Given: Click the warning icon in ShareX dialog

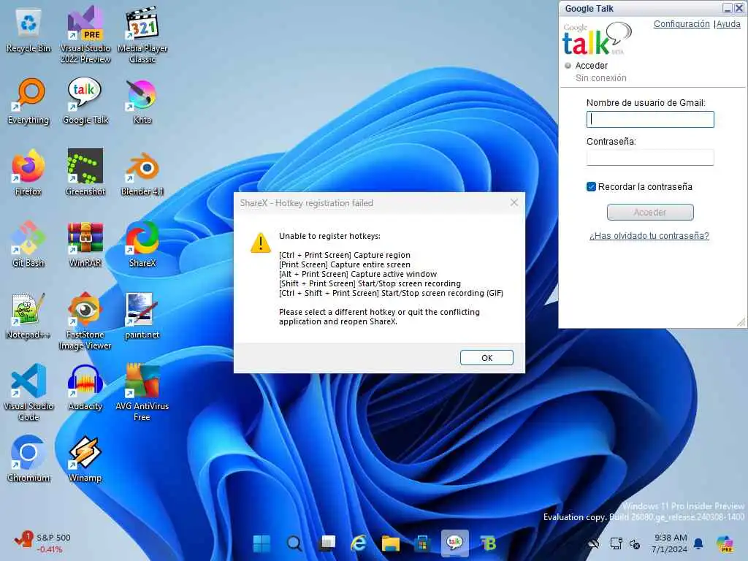Looking at the screenshot, I should (x=261, y=243).
